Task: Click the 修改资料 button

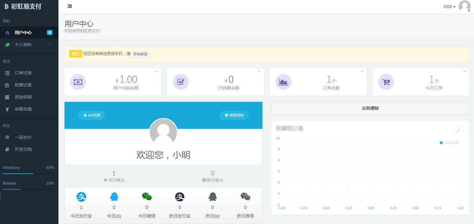Action: coord(234,115)
